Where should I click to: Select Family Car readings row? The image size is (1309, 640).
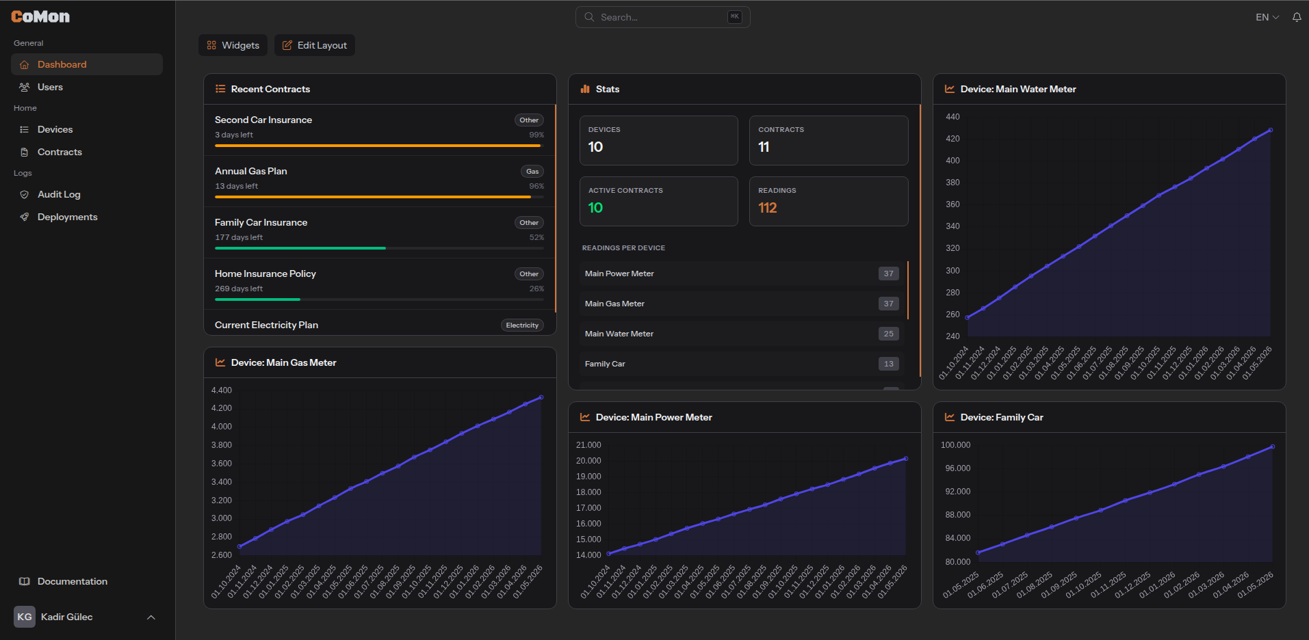pos(742,364)
